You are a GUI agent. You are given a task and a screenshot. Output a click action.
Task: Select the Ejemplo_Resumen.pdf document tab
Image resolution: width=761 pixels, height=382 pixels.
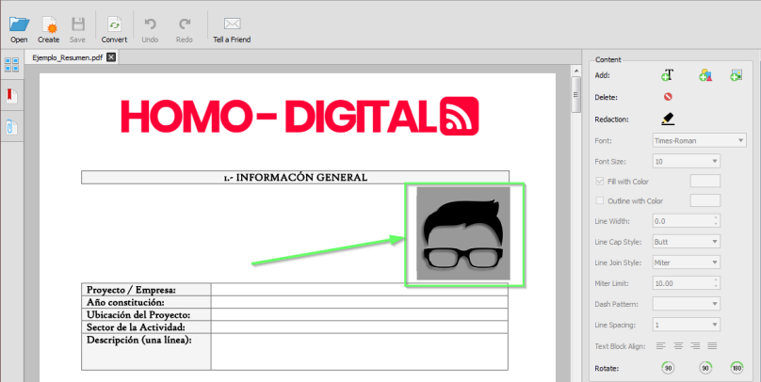coord(68,57)
